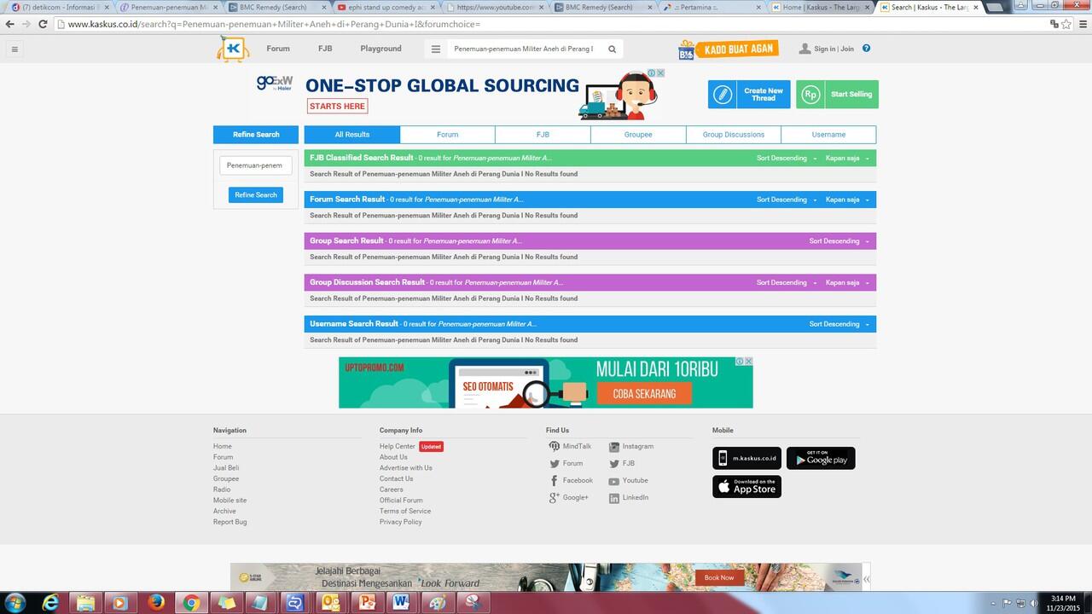Expand Kapan saja in FJB Classified Search Result
The image size is (1092, 614).
[847, 158]
